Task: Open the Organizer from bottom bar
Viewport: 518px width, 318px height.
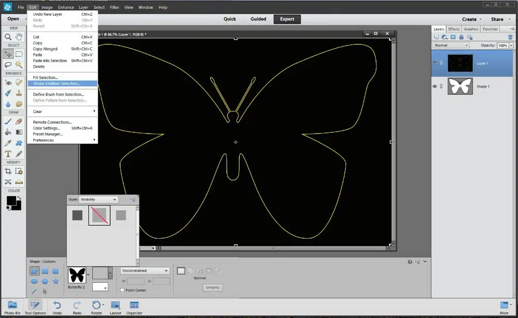Action: tap(134, 307)
